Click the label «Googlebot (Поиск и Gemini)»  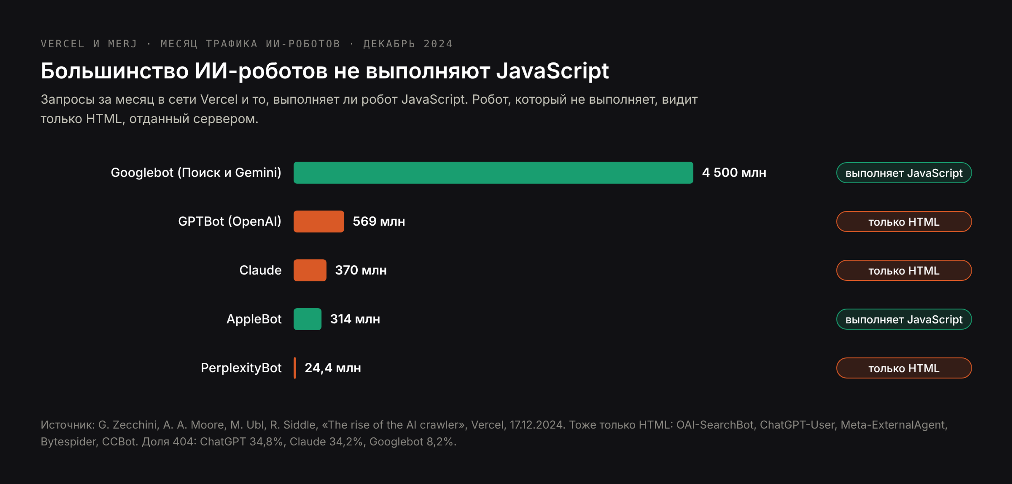[196, 173]
